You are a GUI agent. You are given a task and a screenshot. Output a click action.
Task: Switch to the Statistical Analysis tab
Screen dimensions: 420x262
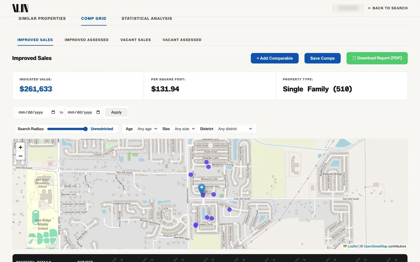(147, 19)
